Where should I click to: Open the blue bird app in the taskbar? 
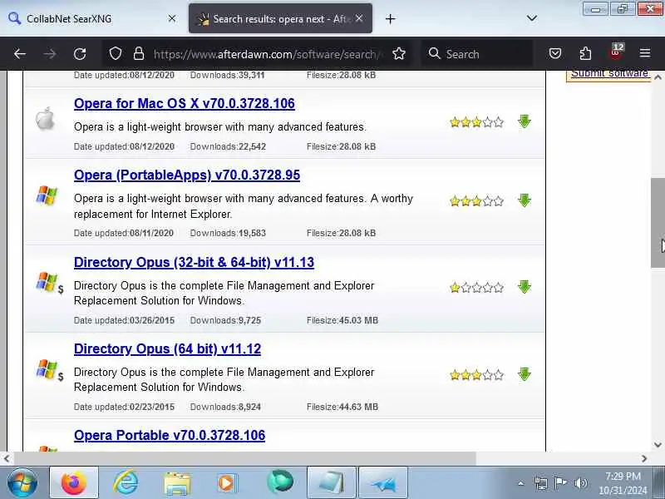tap(383, 482)
